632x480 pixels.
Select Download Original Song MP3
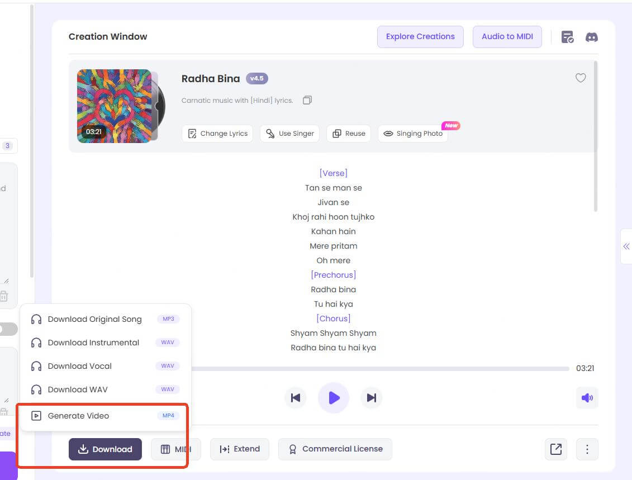point(105,319)
